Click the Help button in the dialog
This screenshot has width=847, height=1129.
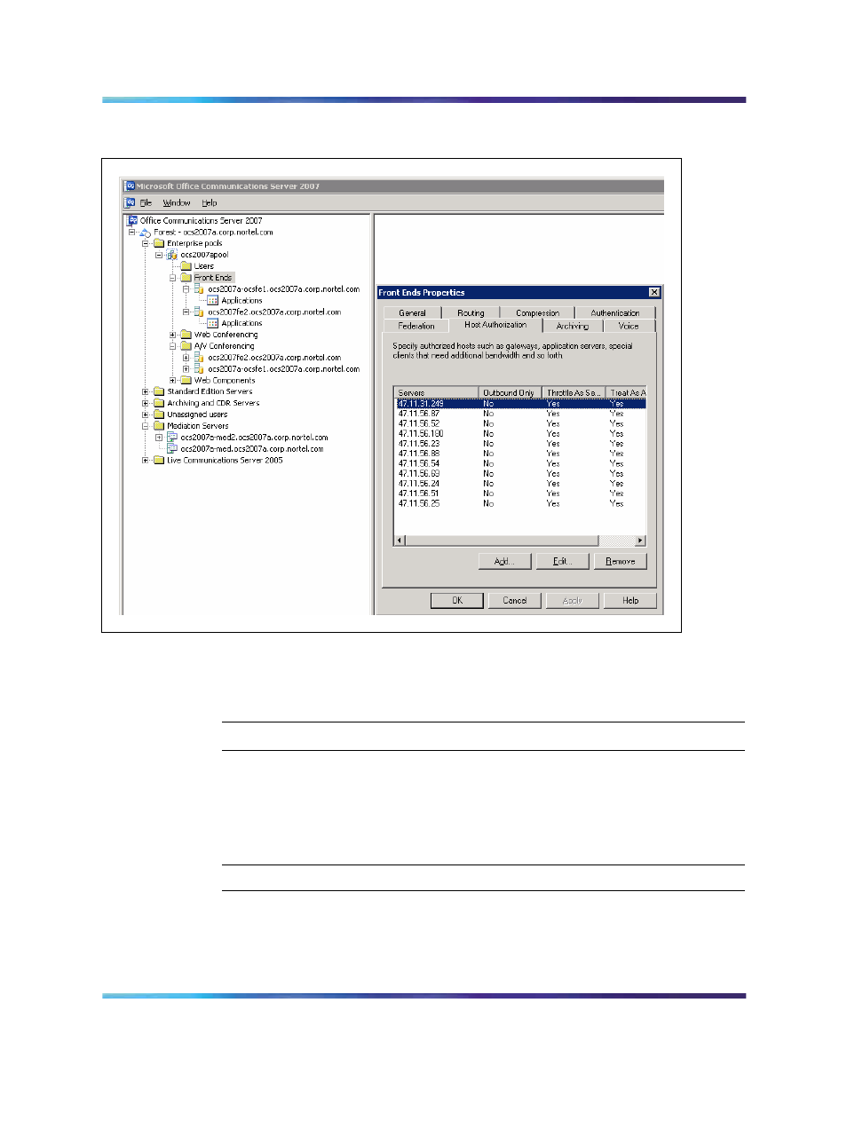coord(630,601)
